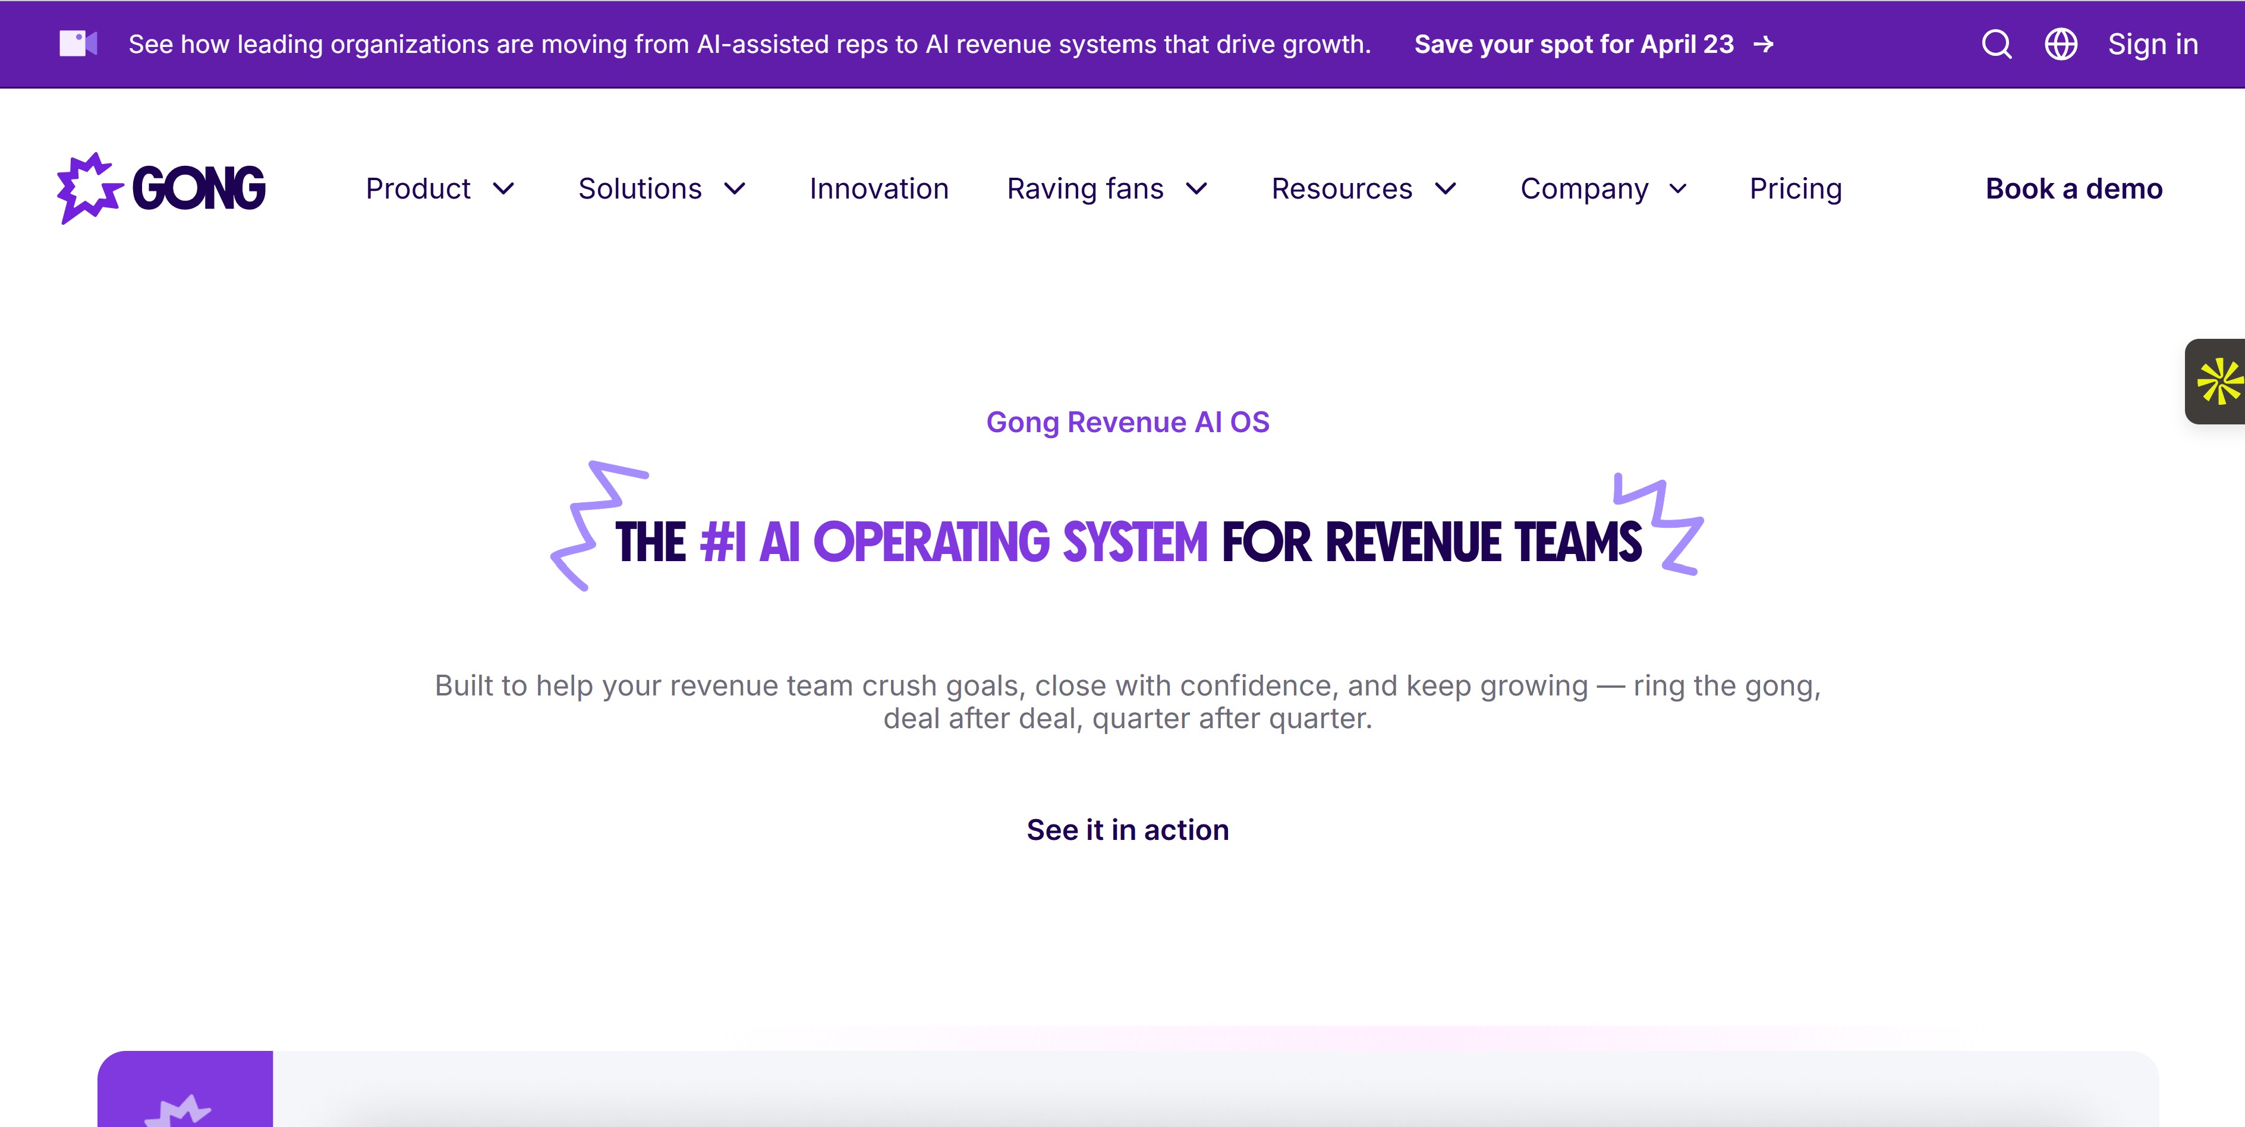Image resolution: width=2245 pixels, height=1127 pixels.
Task: Click the banner text about AI revenue systems
Action: 750,45
